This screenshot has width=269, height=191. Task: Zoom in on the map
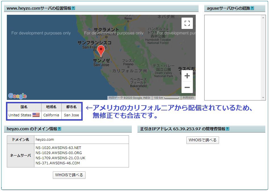pyautogui.click(x=187, y=76)
